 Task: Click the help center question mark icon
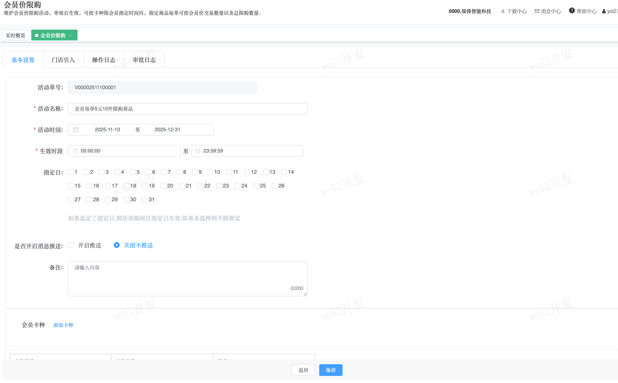click(572, 11)
